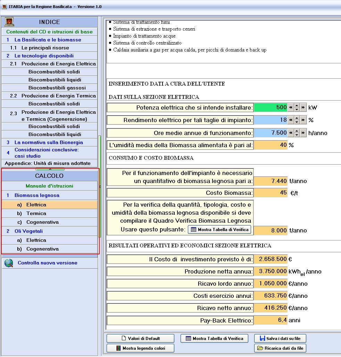Open Manuale d'istruzioni in CALCOLO panel
Image resolution: width=341 pixels, height=357 pixels.
(50, 186)
